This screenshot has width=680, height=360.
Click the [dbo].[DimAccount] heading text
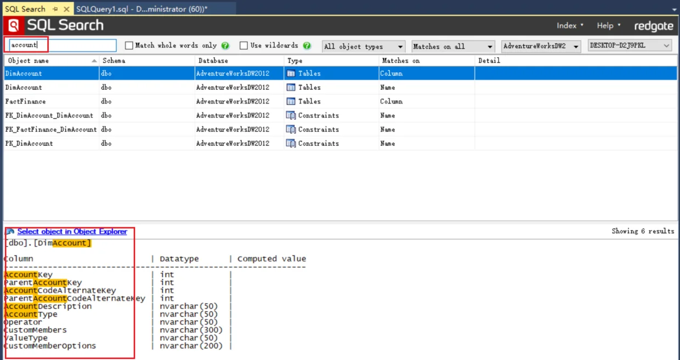48,243
